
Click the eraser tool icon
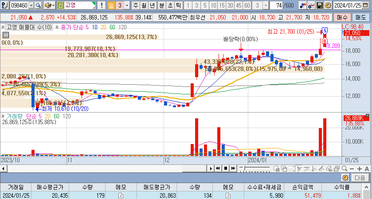pyautogui.click(x=329, y=168)
